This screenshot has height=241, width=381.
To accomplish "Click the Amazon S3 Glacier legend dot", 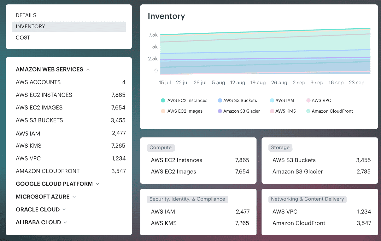I will pyautogui.click(x=219, y=111).
